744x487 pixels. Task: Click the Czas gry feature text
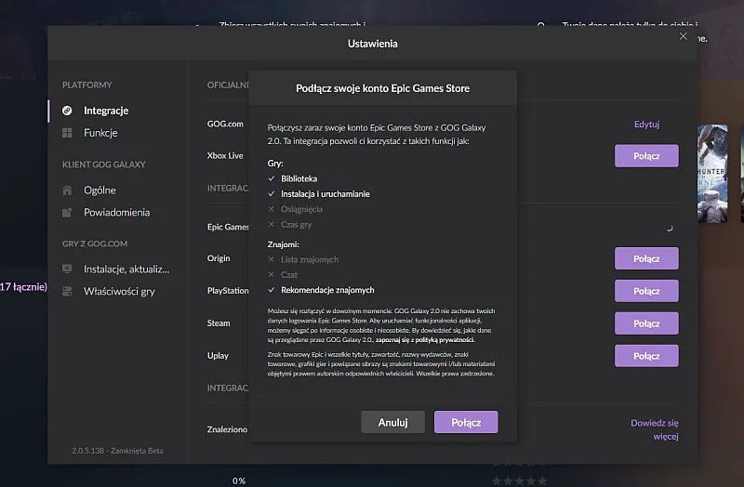point(296,225)
